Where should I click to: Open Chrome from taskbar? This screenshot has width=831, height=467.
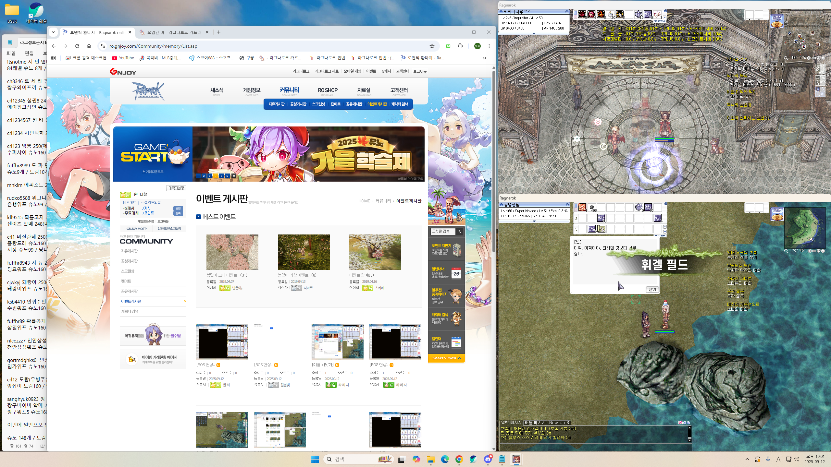(x=459, y=459)
